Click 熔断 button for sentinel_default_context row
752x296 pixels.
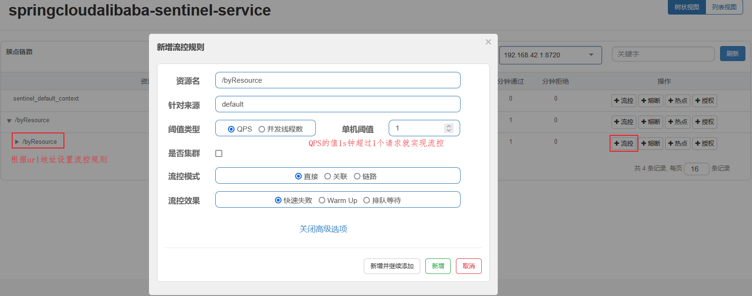pos(651,101)
